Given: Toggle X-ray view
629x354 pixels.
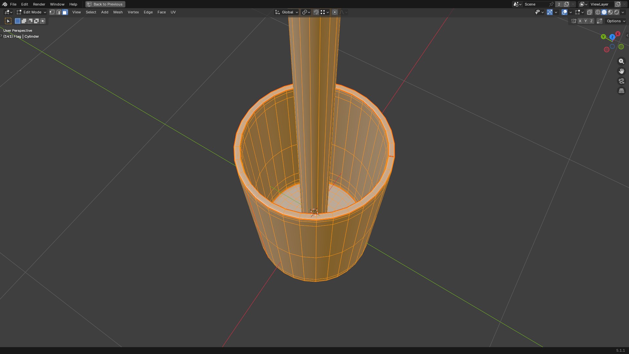Looking at the screenshot, I should point(589,12).
